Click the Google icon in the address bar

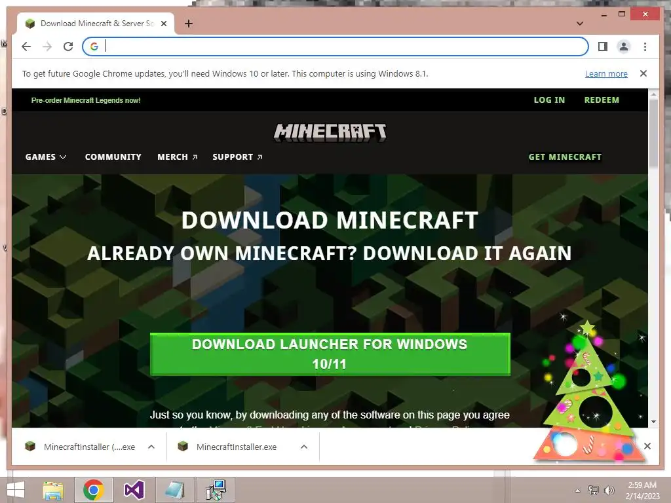[x=94, y=47]
